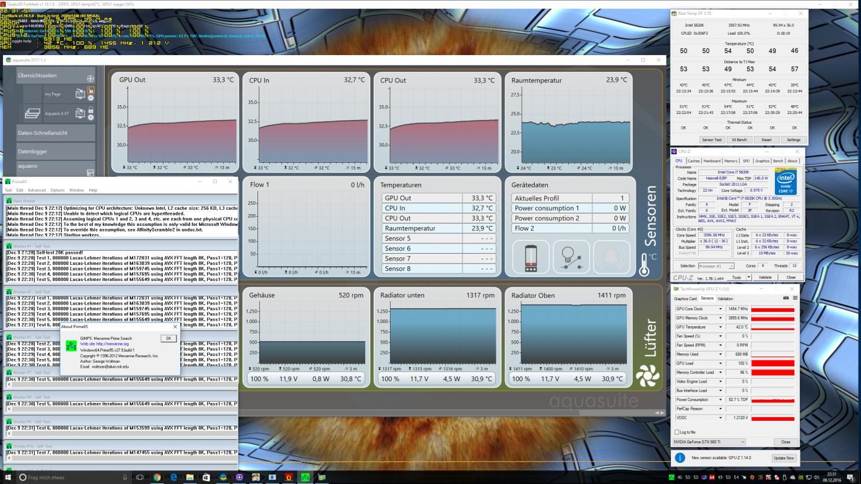Image resolution: width=861 pixels, height=484 pixels.
Task: Open Prime95 Window menu
Action: click(x=77, y=190)
